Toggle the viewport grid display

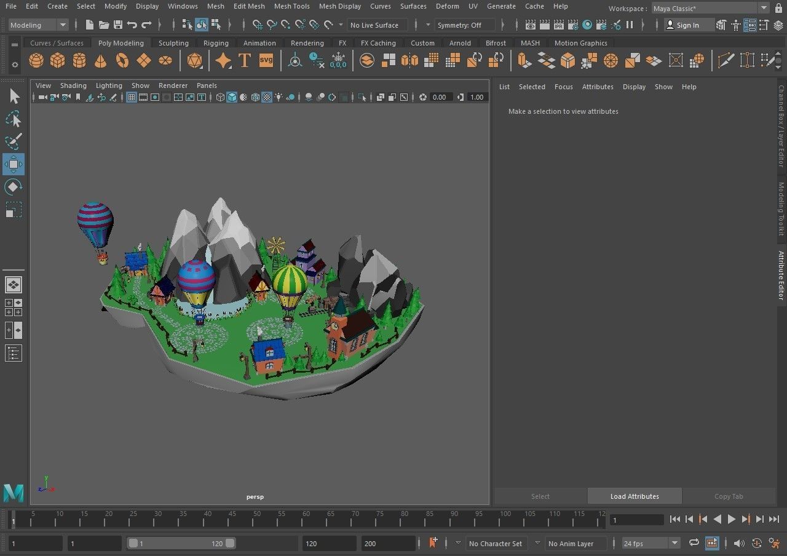click(x=132, y=97)
